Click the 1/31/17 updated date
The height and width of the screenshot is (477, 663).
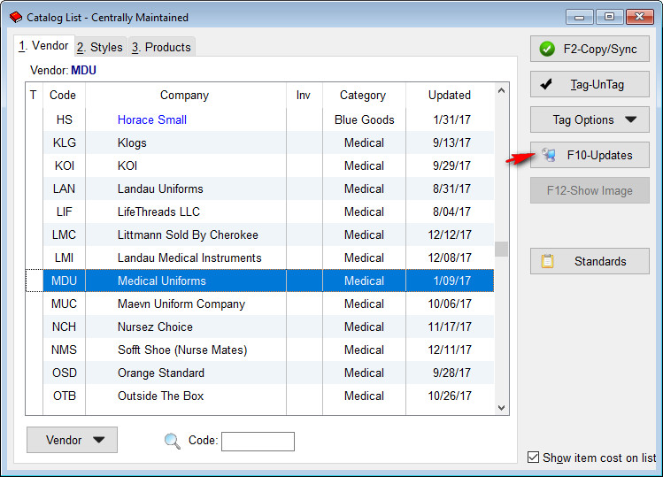tap(451, 119)
